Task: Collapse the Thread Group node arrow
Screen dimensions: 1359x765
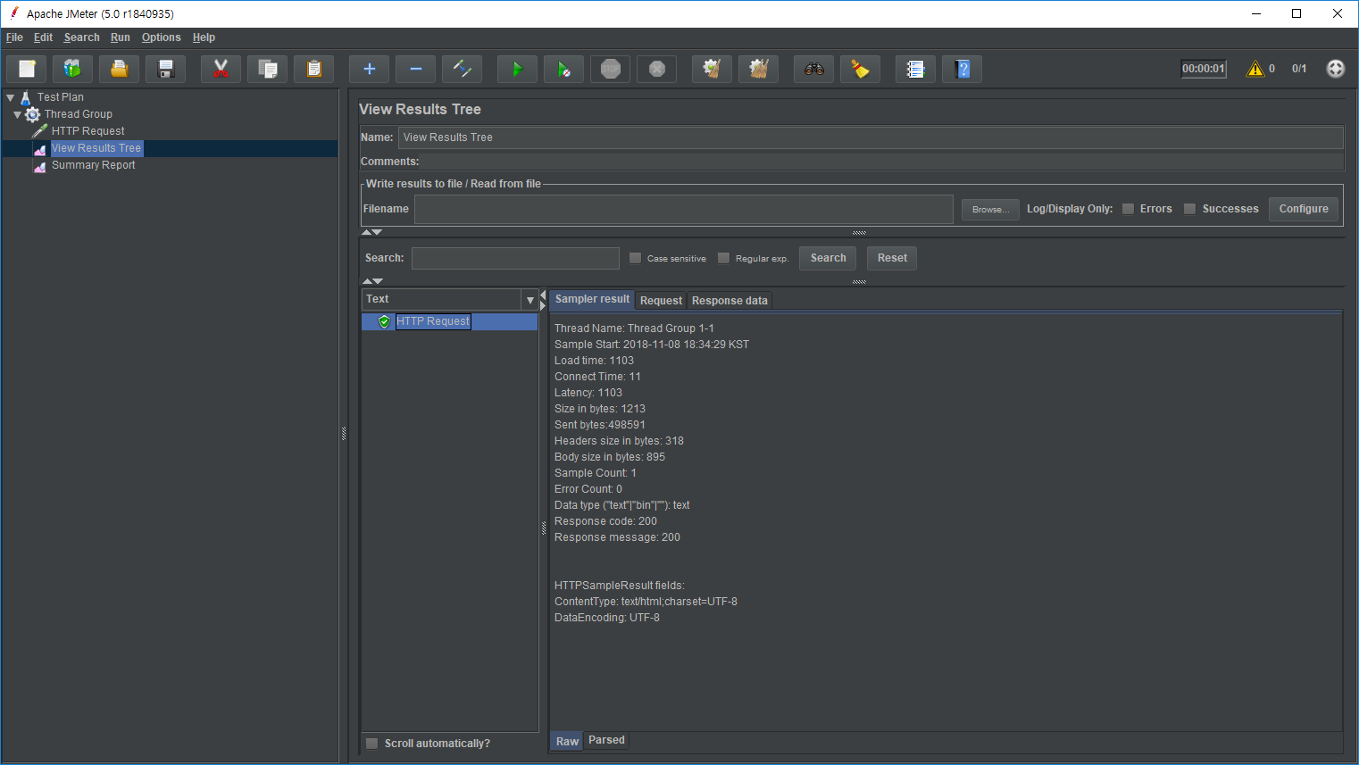Action: click(17, 114)
